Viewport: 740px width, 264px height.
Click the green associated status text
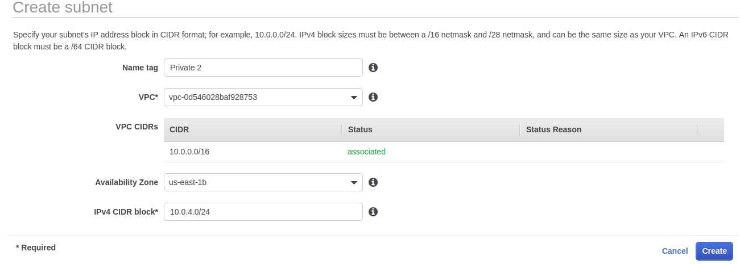coord(366,152)
